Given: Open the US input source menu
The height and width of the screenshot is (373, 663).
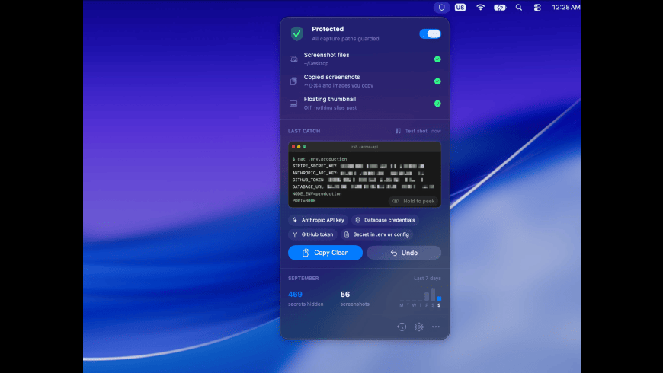Looking at the screenshot, I should click(460, 7).
